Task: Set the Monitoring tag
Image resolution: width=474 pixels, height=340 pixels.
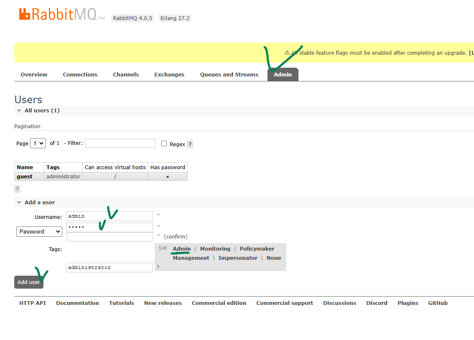Action: tap(215, 249)
